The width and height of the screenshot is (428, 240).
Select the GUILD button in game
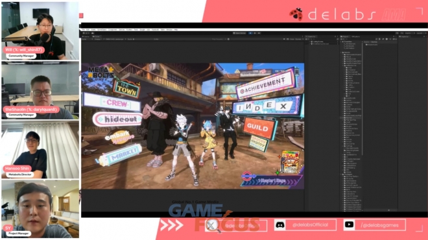(258, 128)
